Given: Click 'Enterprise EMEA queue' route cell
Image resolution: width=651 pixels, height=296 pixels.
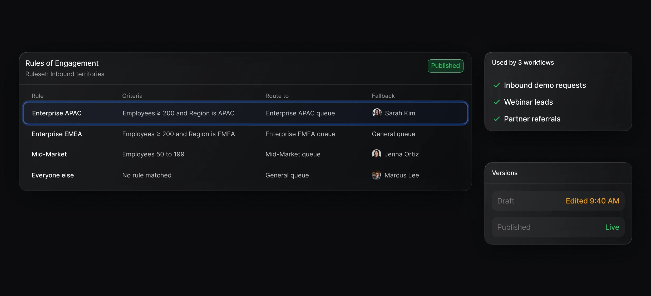Looking at the screenshot, I should 300,134.
